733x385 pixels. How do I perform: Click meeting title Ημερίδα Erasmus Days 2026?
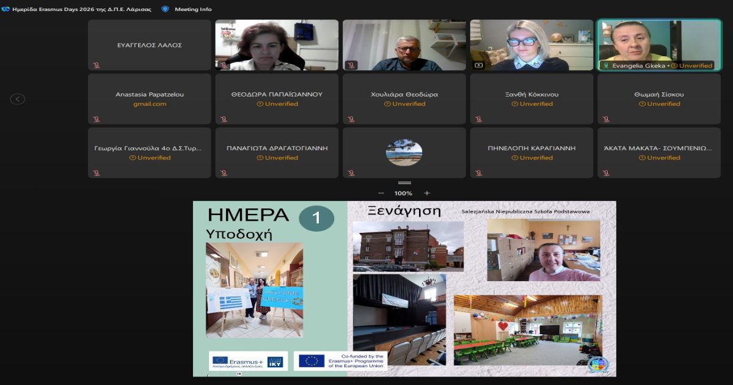[x=82, y=9]
